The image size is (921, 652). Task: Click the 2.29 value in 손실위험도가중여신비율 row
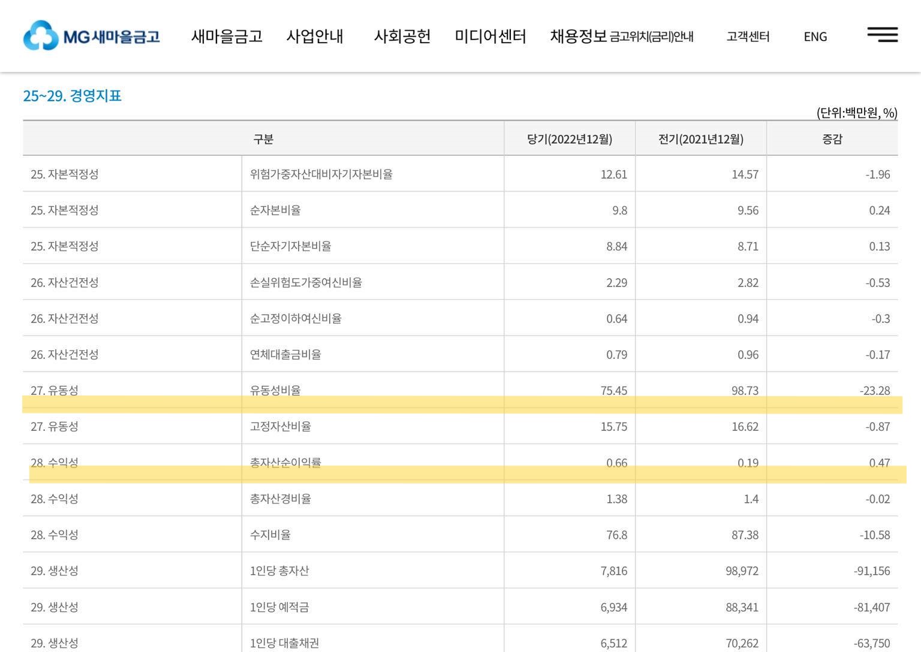coord(617,283)
